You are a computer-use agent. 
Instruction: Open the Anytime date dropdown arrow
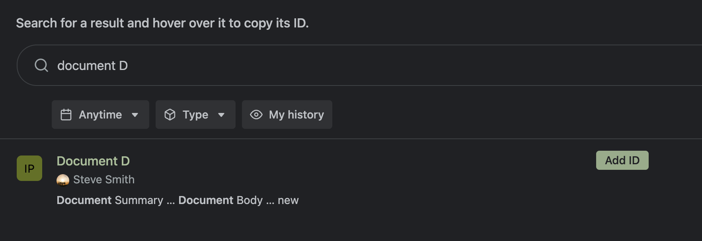tap(135, 115)
